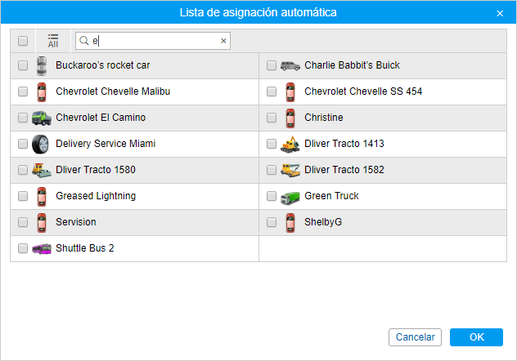Click the Dliver Tracto 1413 excavator icon
This screenshot has height=361, width=517.
coord(290,144)
